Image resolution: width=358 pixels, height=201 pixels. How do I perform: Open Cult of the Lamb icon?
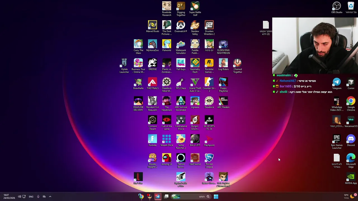167,123
